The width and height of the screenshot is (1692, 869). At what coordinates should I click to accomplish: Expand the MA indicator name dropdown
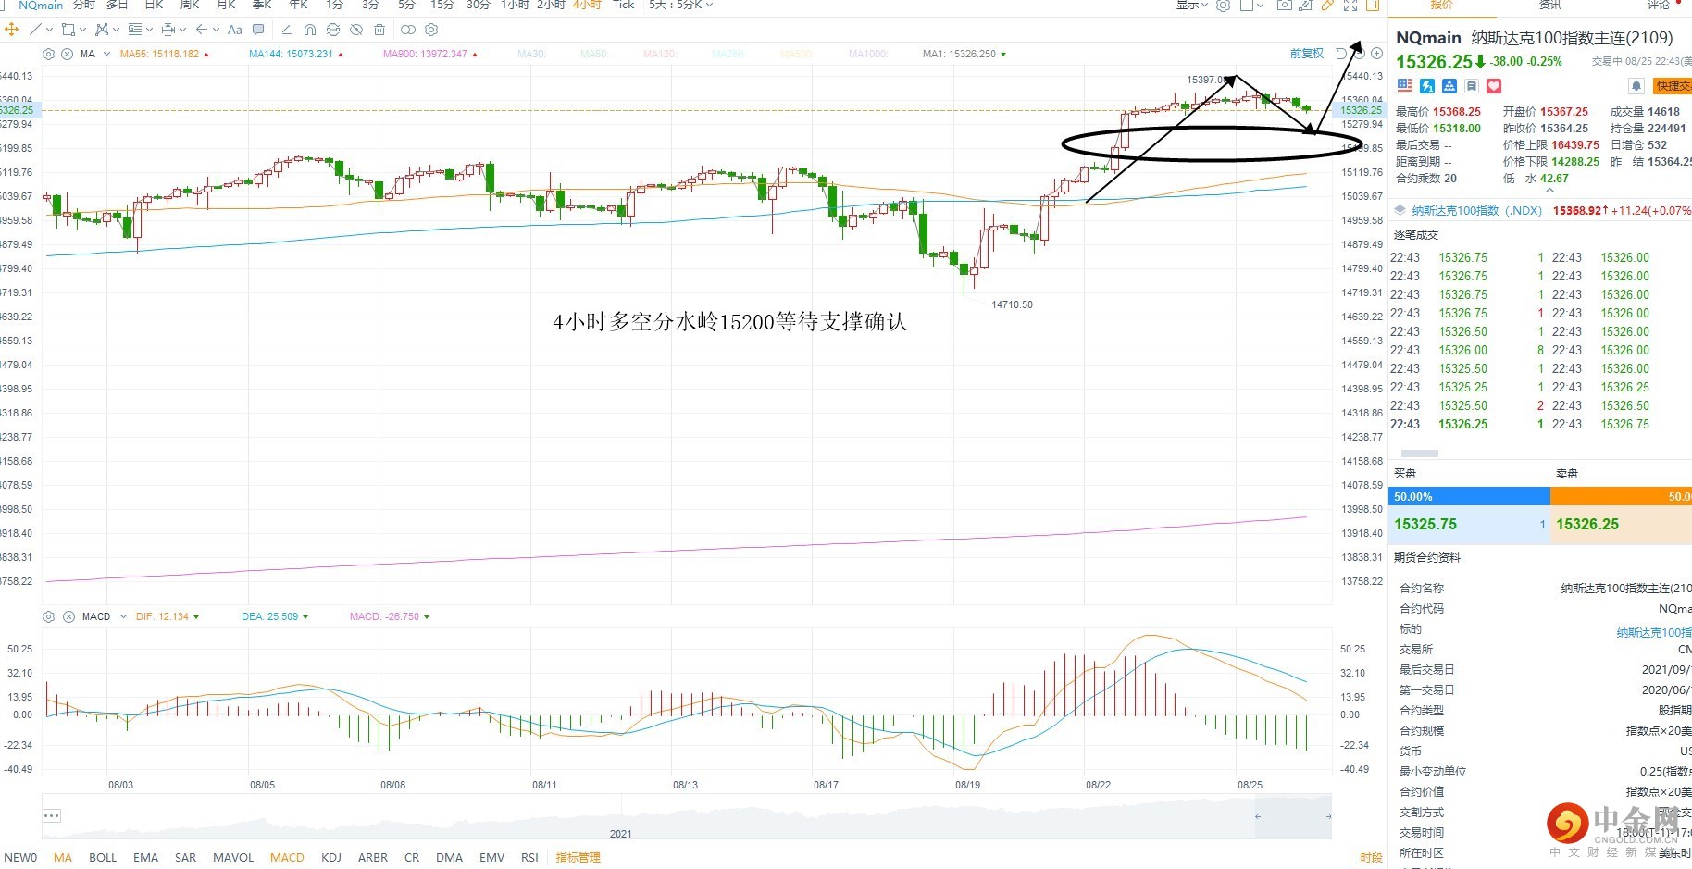[x=106, y=54]
